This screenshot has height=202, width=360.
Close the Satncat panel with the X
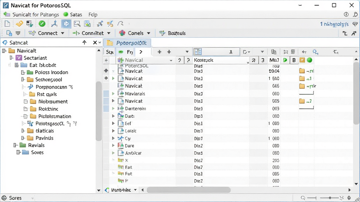pyautogui.click(x=95, y=42)
